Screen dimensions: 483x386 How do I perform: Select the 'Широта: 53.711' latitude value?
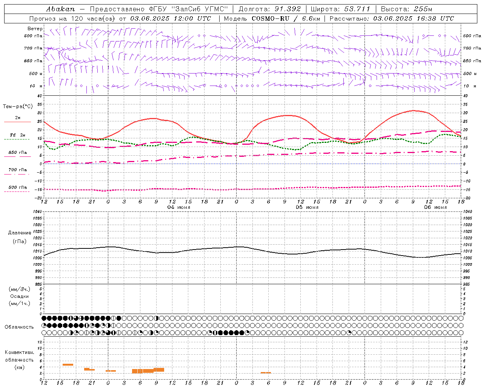click(340, 9)
